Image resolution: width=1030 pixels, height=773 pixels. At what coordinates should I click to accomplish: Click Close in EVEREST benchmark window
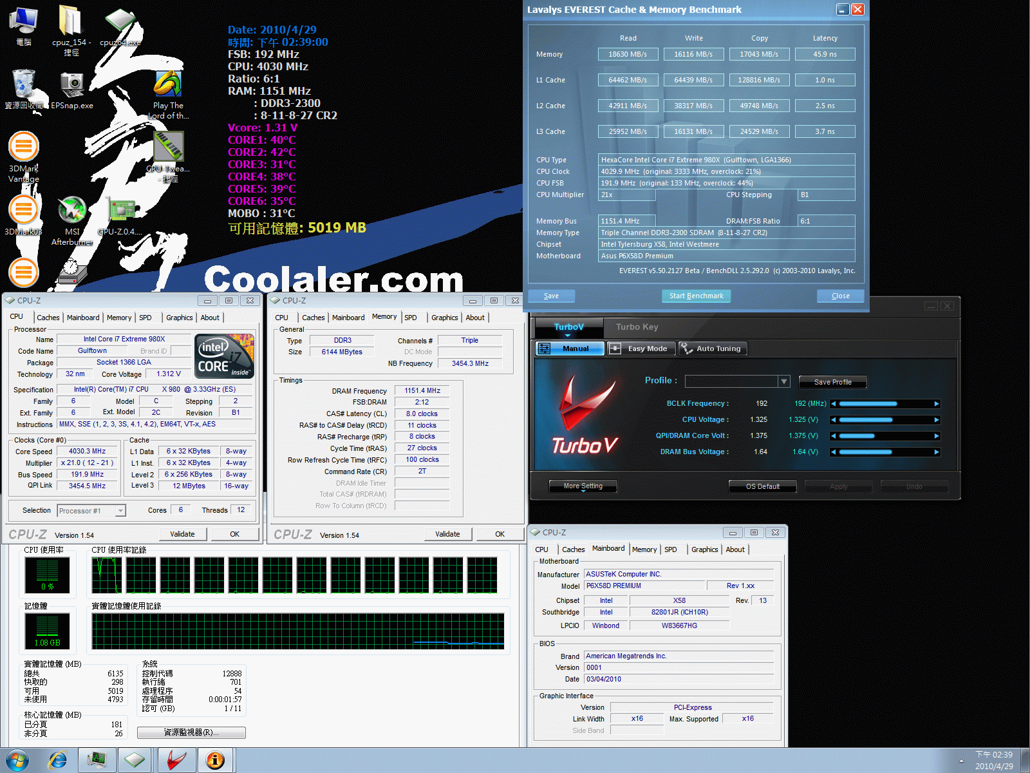point(840,296)
